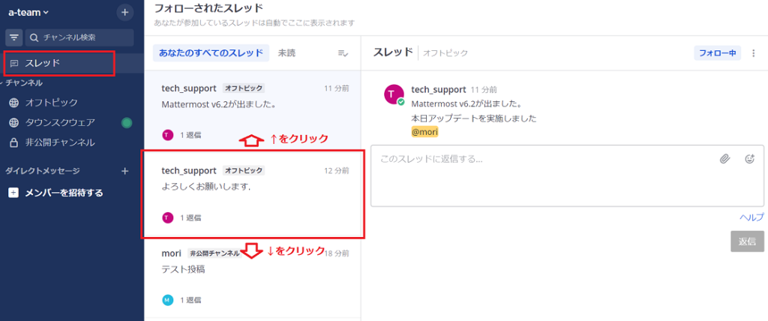The image size is (768, 321).
Task: Focus the チャンネル検索 search field
Action: point(79,37)
